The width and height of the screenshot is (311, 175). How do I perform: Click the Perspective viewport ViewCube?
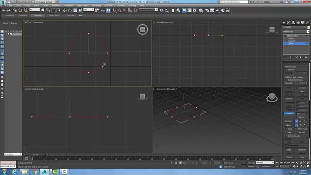272,98
